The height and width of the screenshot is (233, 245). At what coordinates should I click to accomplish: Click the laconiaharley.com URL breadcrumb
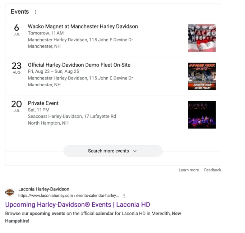point(69,196)
